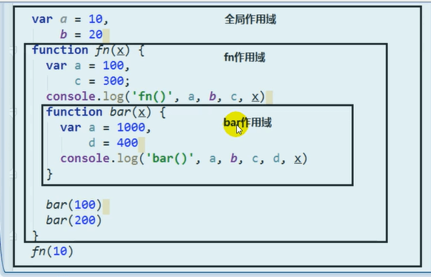Click the string 'fn()' in console.log

coord(152,96)
